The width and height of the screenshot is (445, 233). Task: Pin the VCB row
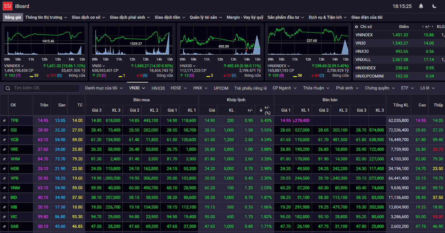[4, 140]
